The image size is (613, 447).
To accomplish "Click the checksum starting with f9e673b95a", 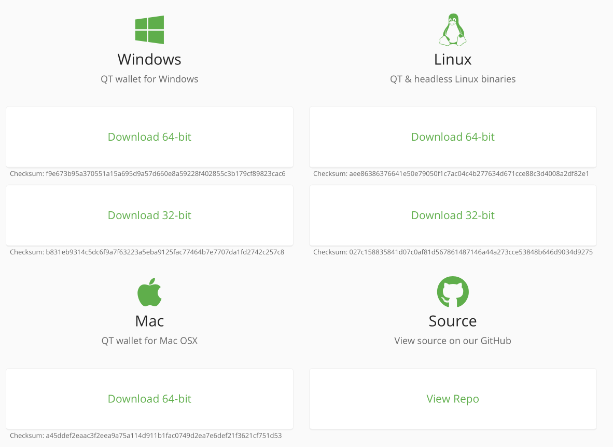I will [x=148, y=174].
